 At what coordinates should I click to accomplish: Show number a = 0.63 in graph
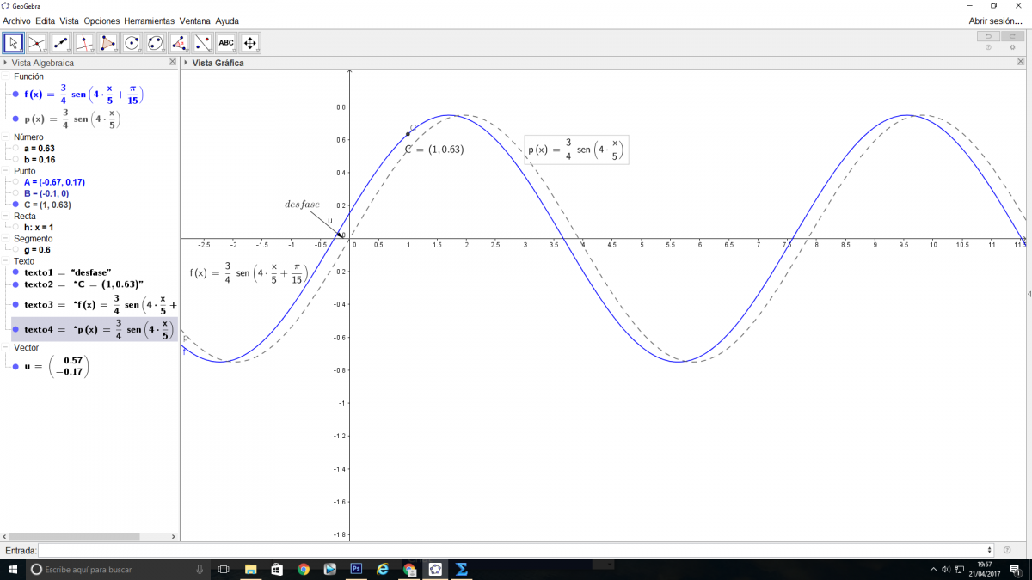click(15, 149)
